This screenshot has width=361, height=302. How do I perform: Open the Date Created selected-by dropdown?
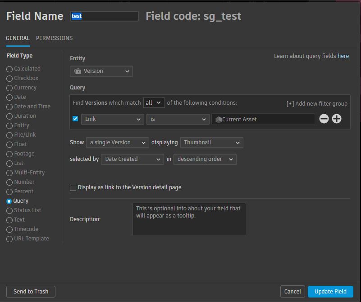(132, 159)
